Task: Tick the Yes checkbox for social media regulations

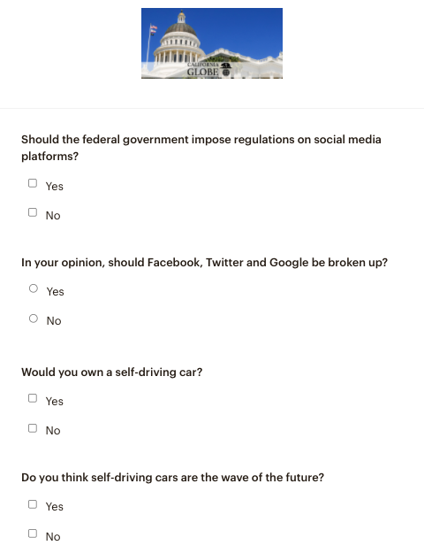Action: coord(33,183)
